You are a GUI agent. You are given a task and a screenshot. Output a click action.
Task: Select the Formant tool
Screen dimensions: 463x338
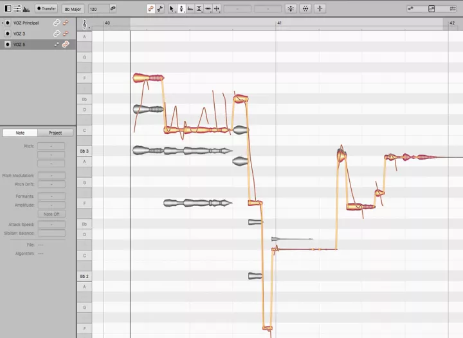pyautogui.click(x=190, y=9)
